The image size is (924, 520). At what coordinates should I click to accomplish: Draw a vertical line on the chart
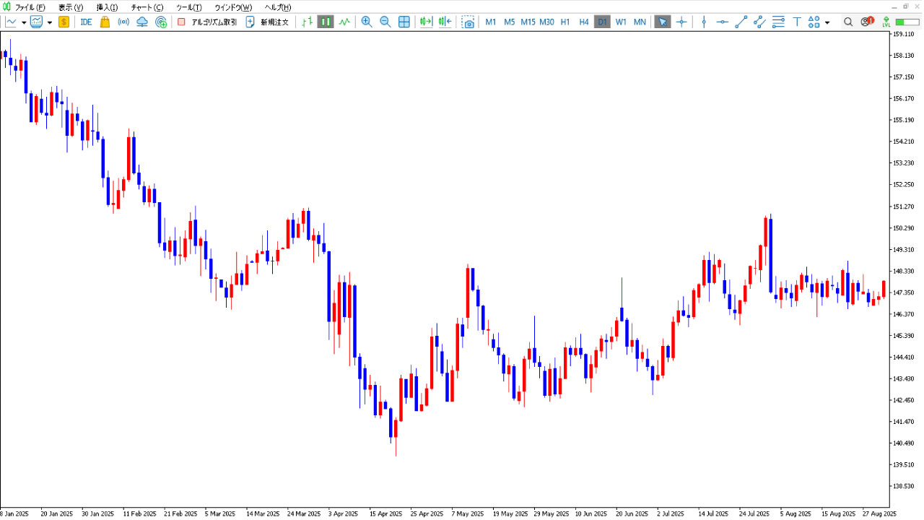pos(704,22)
